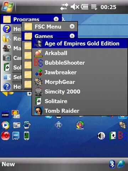
Task: Expand the Programs submenu arrow
Action: (x=56, y=19)
